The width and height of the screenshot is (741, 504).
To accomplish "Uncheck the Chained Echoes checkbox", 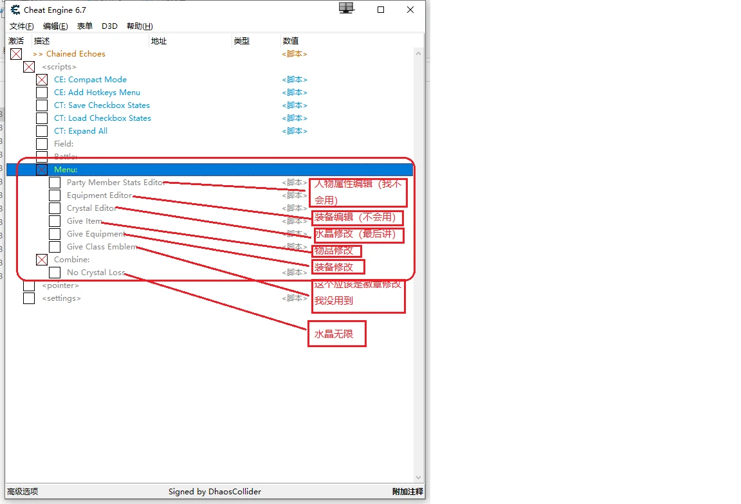I will (16, 54).
